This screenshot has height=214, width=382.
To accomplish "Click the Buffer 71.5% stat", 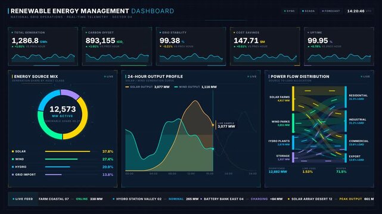I will click(x=341, y=170).
